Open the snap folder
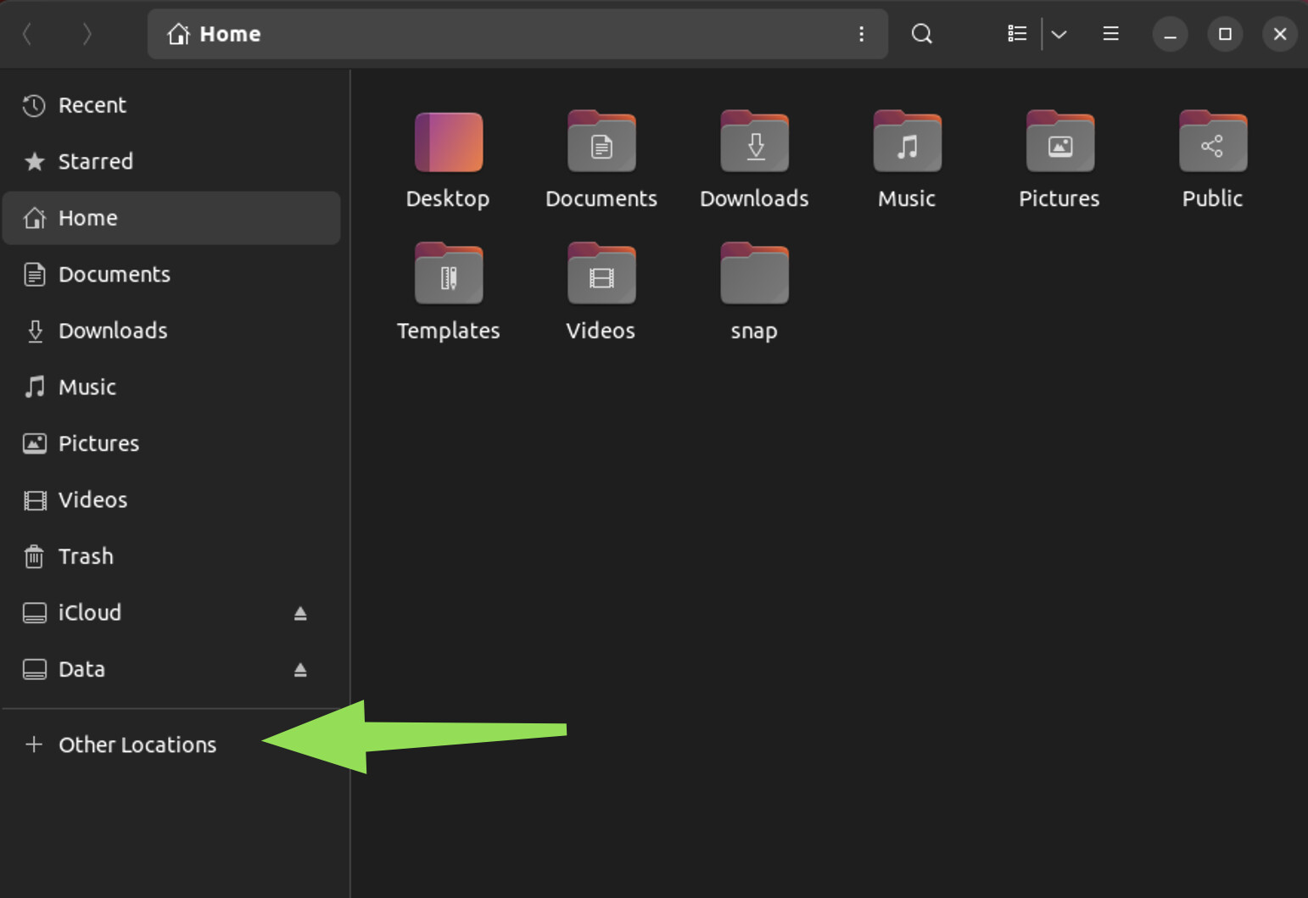This screenshot has width=1308, height=898. [754, 275]
